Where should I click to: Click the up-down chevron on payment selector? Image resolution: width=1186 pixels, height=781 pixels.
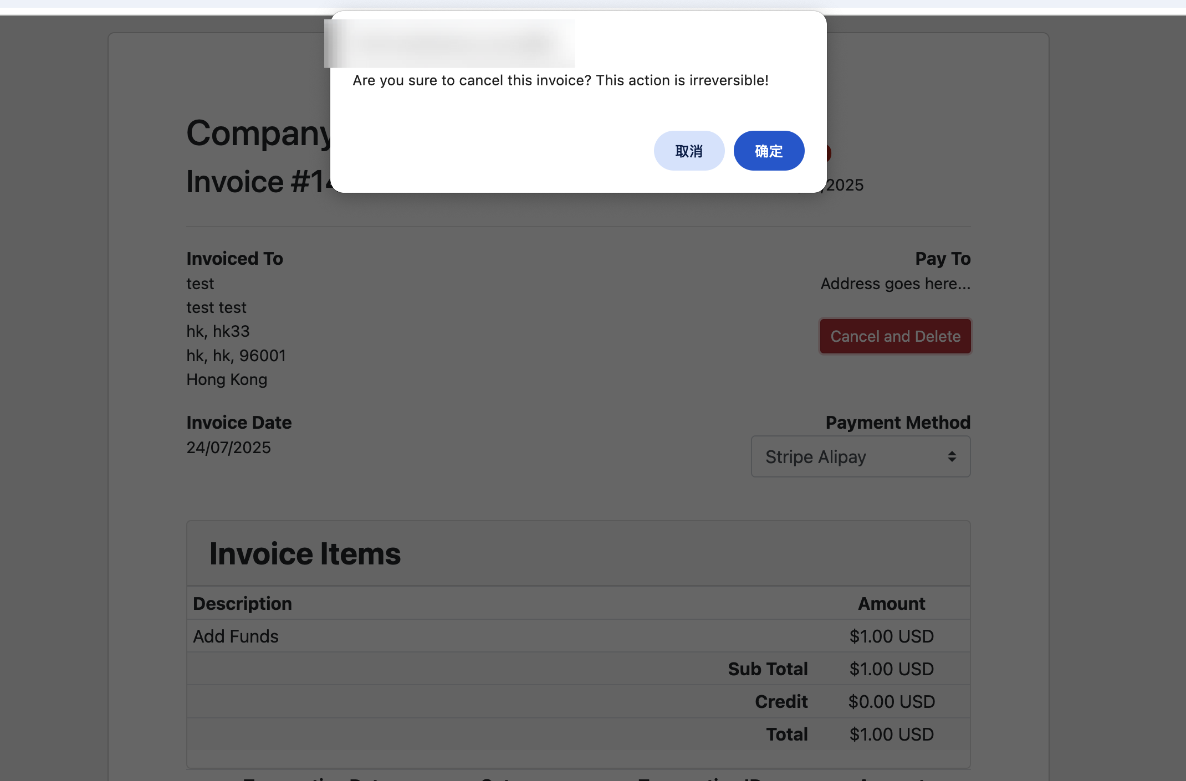pos(952,456)
